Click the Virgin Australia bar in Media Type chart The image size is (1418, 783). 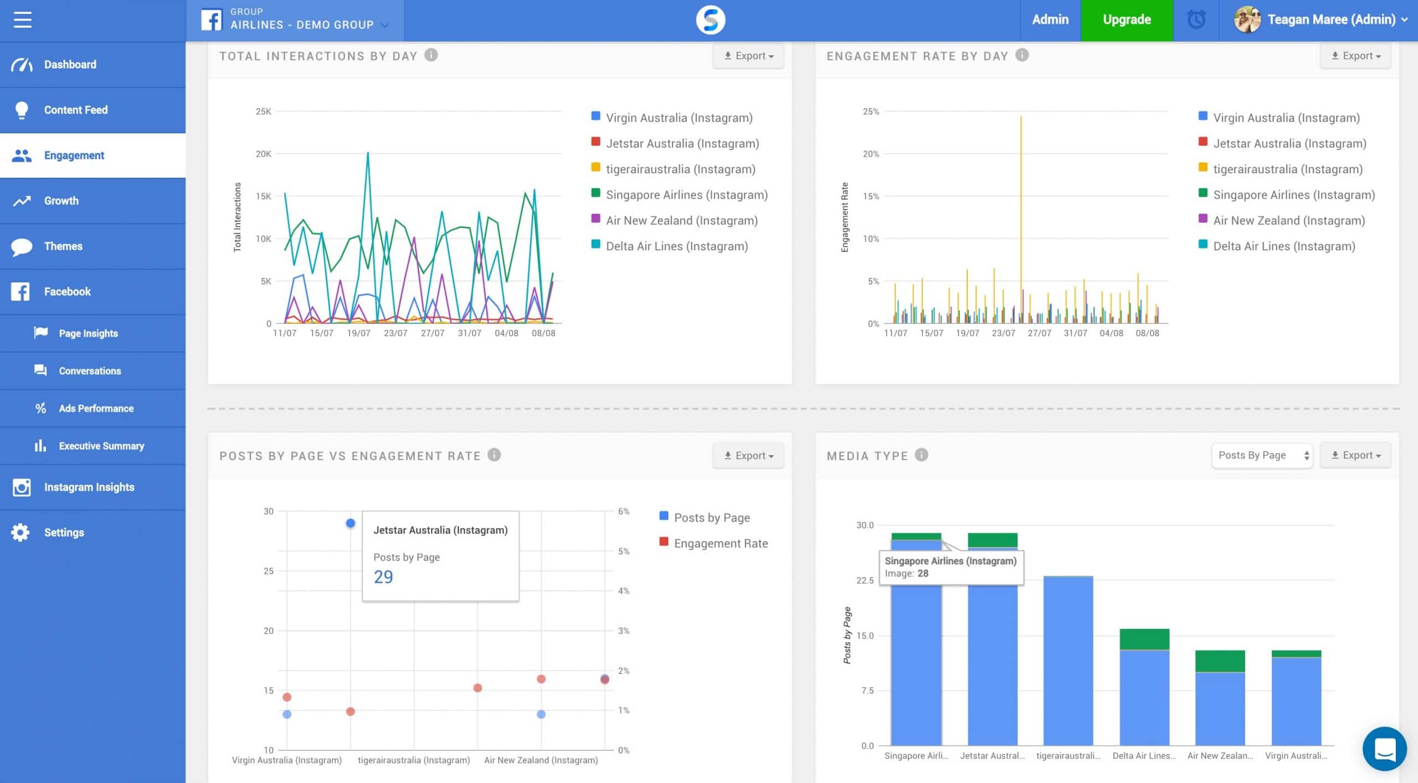pos(1297,698)
